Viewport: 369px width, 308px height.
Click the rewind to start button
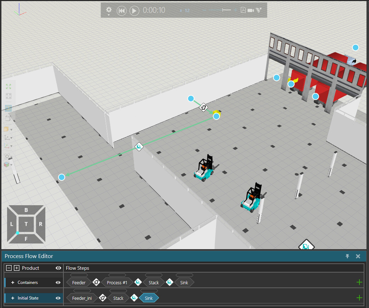tap(121, 11)
